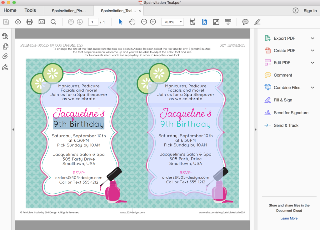This screenshot has height=230, width=320.
Task: Select the Hand tool in the toolbar
Action: pos(132,22)
